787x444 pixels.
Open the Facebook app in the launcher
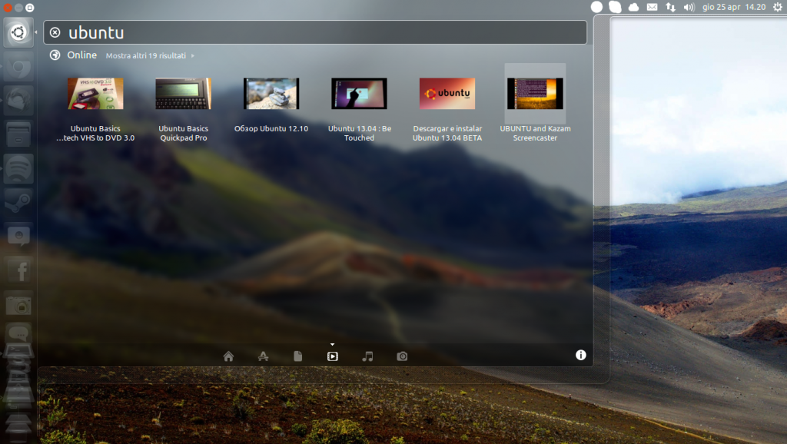point(18,271)
